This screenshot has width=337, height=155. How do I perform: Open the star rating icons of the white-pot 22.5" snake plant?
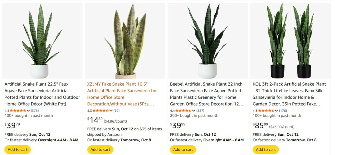click(x=18, y=110)
